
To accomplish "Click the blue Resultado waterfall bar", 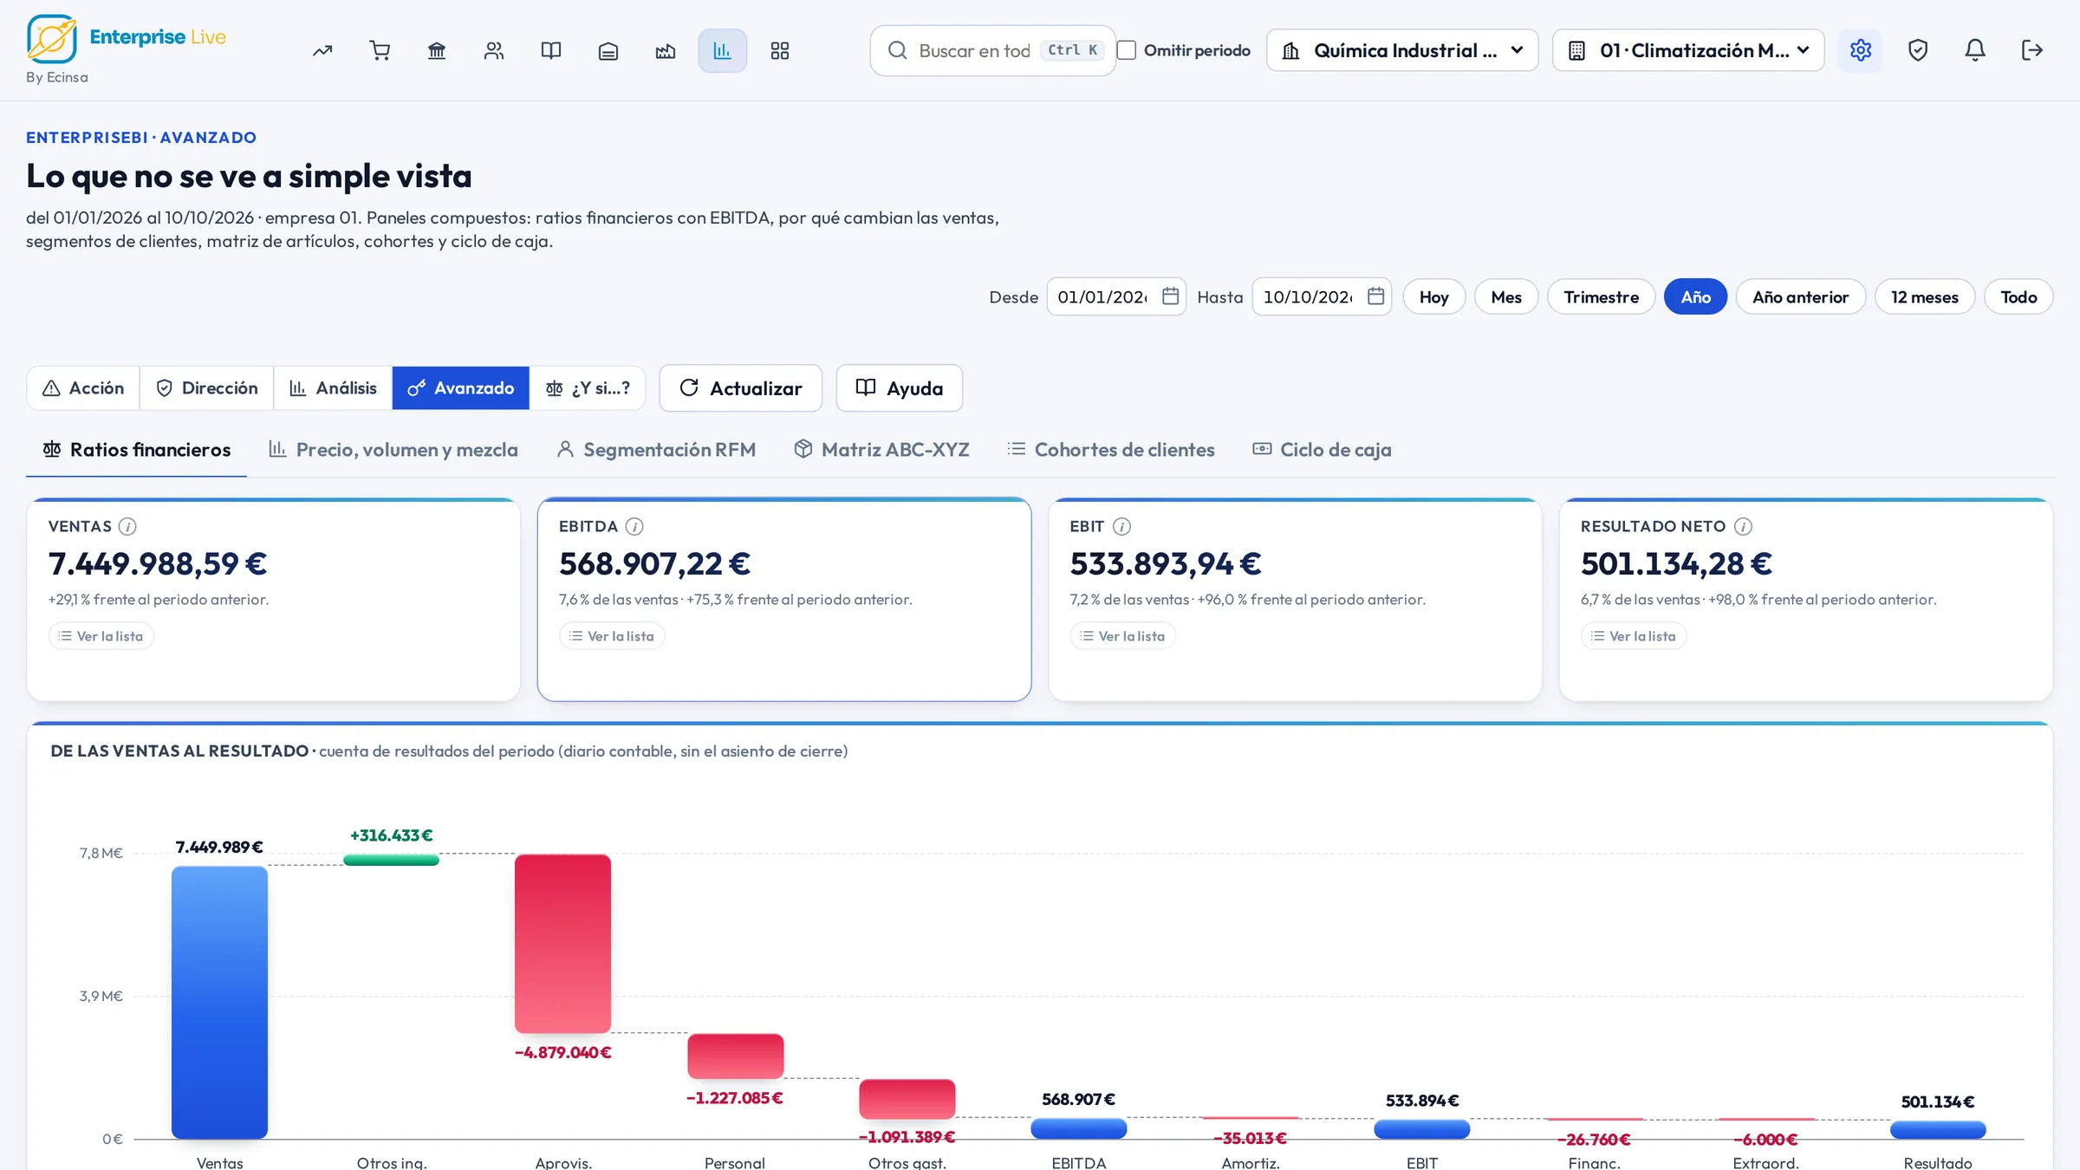I will [1938, 1129].
